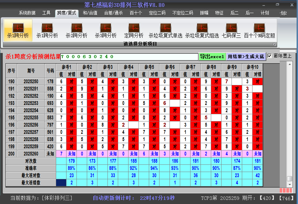Click the 号码 column header

pos(50,71)
